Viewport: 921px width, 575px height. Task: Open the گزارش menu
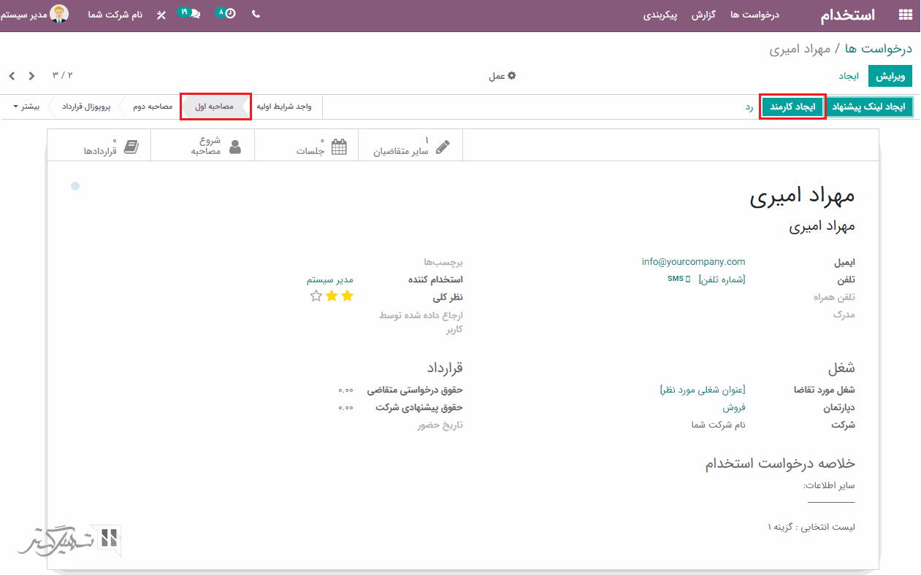click(x=703, y=15)
